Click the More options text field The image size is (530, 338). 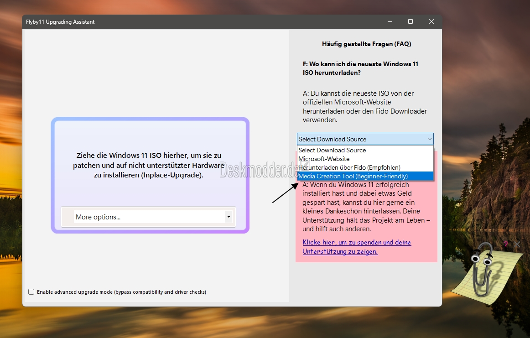(149, 217)
